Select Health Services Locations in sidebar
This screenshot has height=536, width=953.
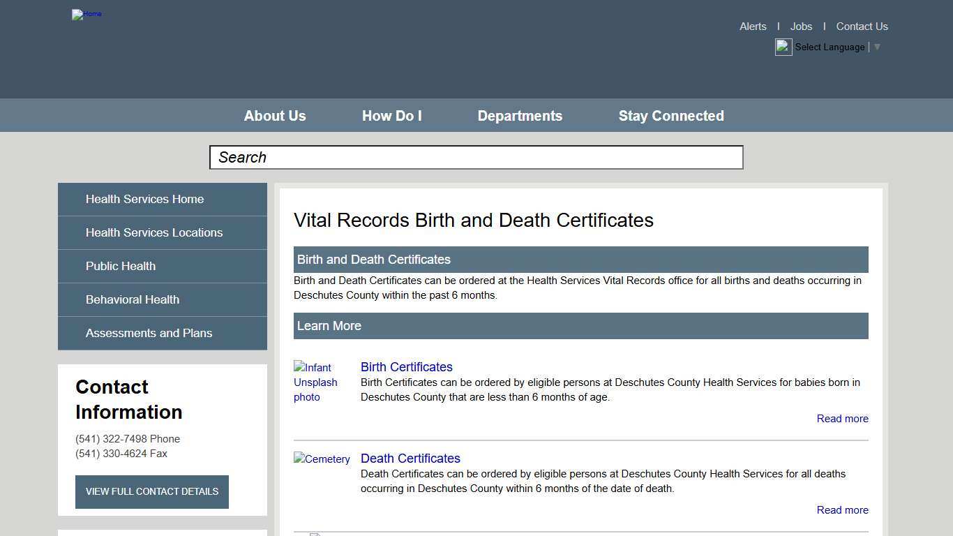tap(154, 232)
